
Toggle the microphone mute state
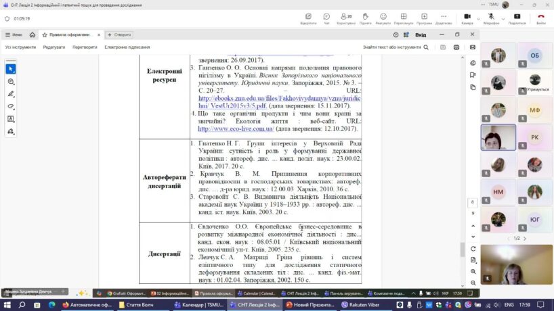click(x=490, y=17)
